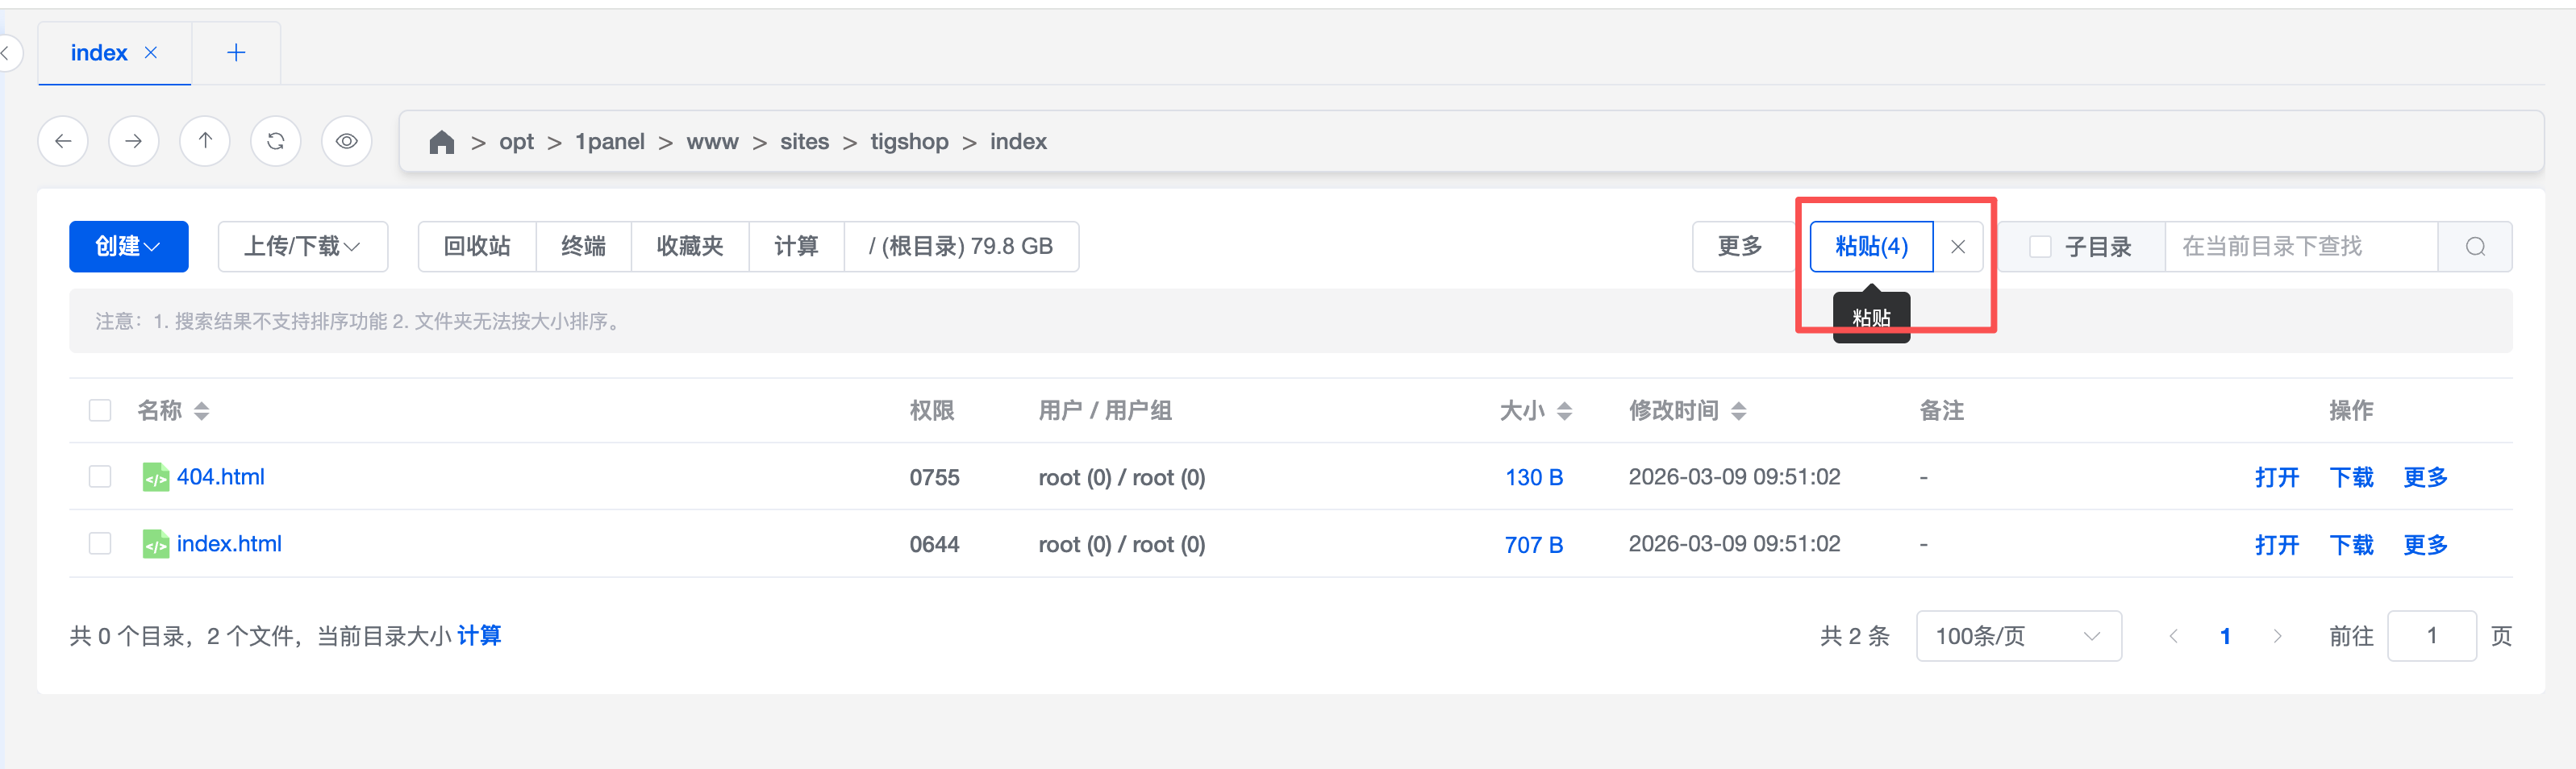The image size is (2576, 769).
Task: Open the 回收站 recycle bin
Action: 477,247
